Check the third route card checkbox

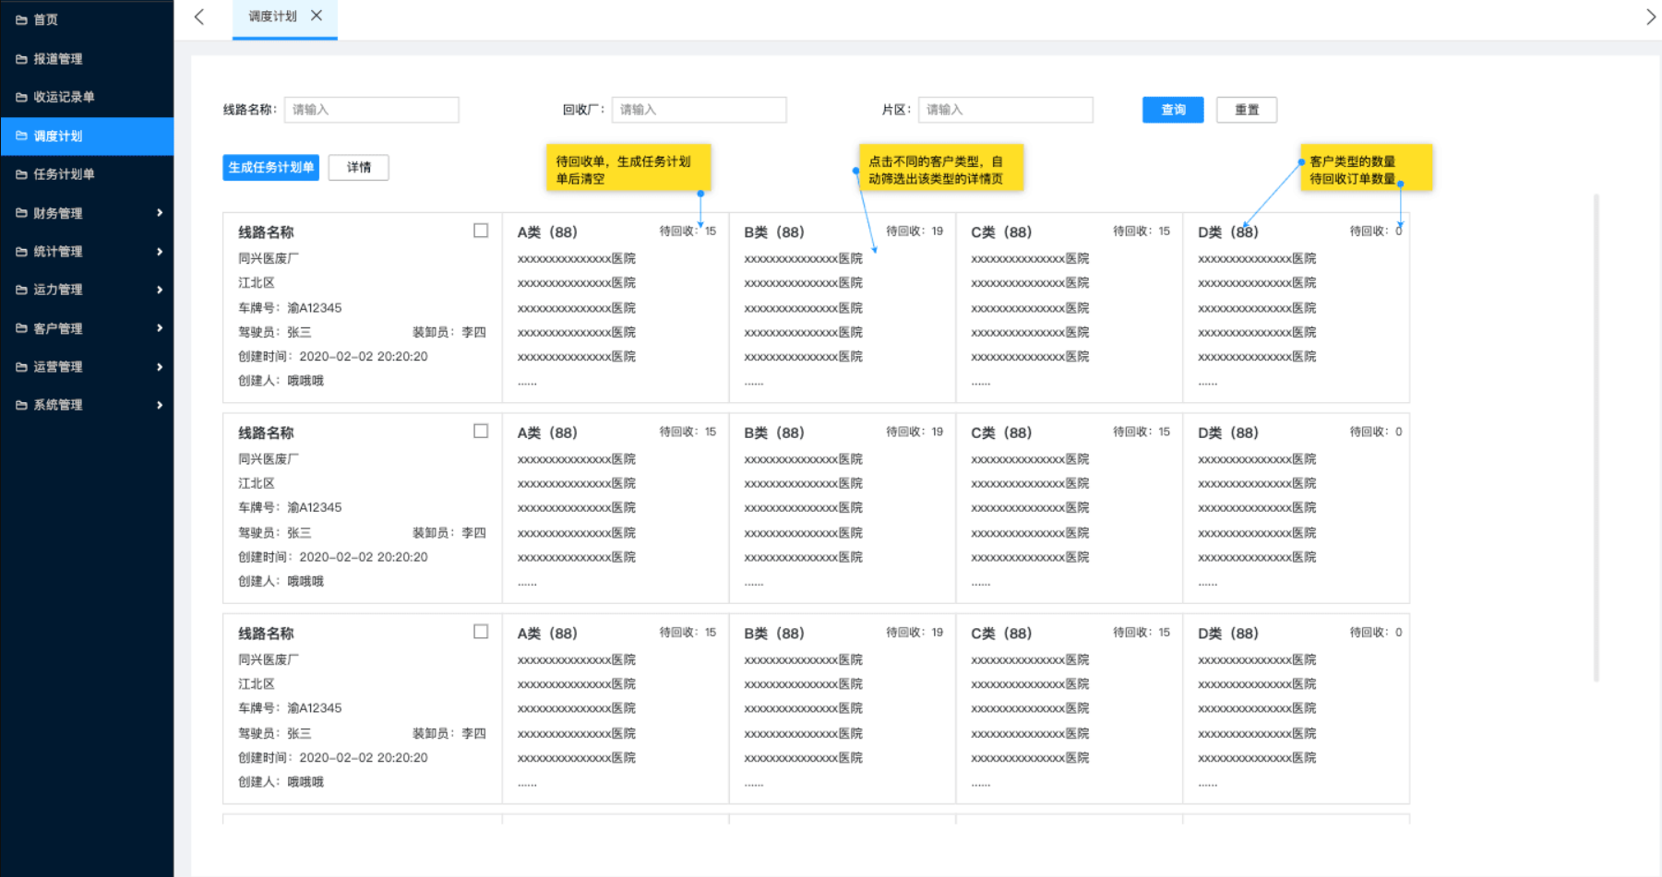coord(481,632)
